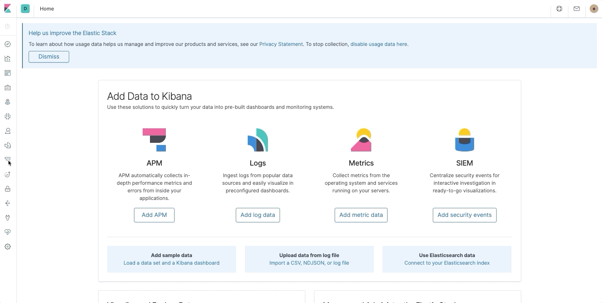Click the Add metric data button
The height and width of the screenshot is (303, 602).
point(361,215)
